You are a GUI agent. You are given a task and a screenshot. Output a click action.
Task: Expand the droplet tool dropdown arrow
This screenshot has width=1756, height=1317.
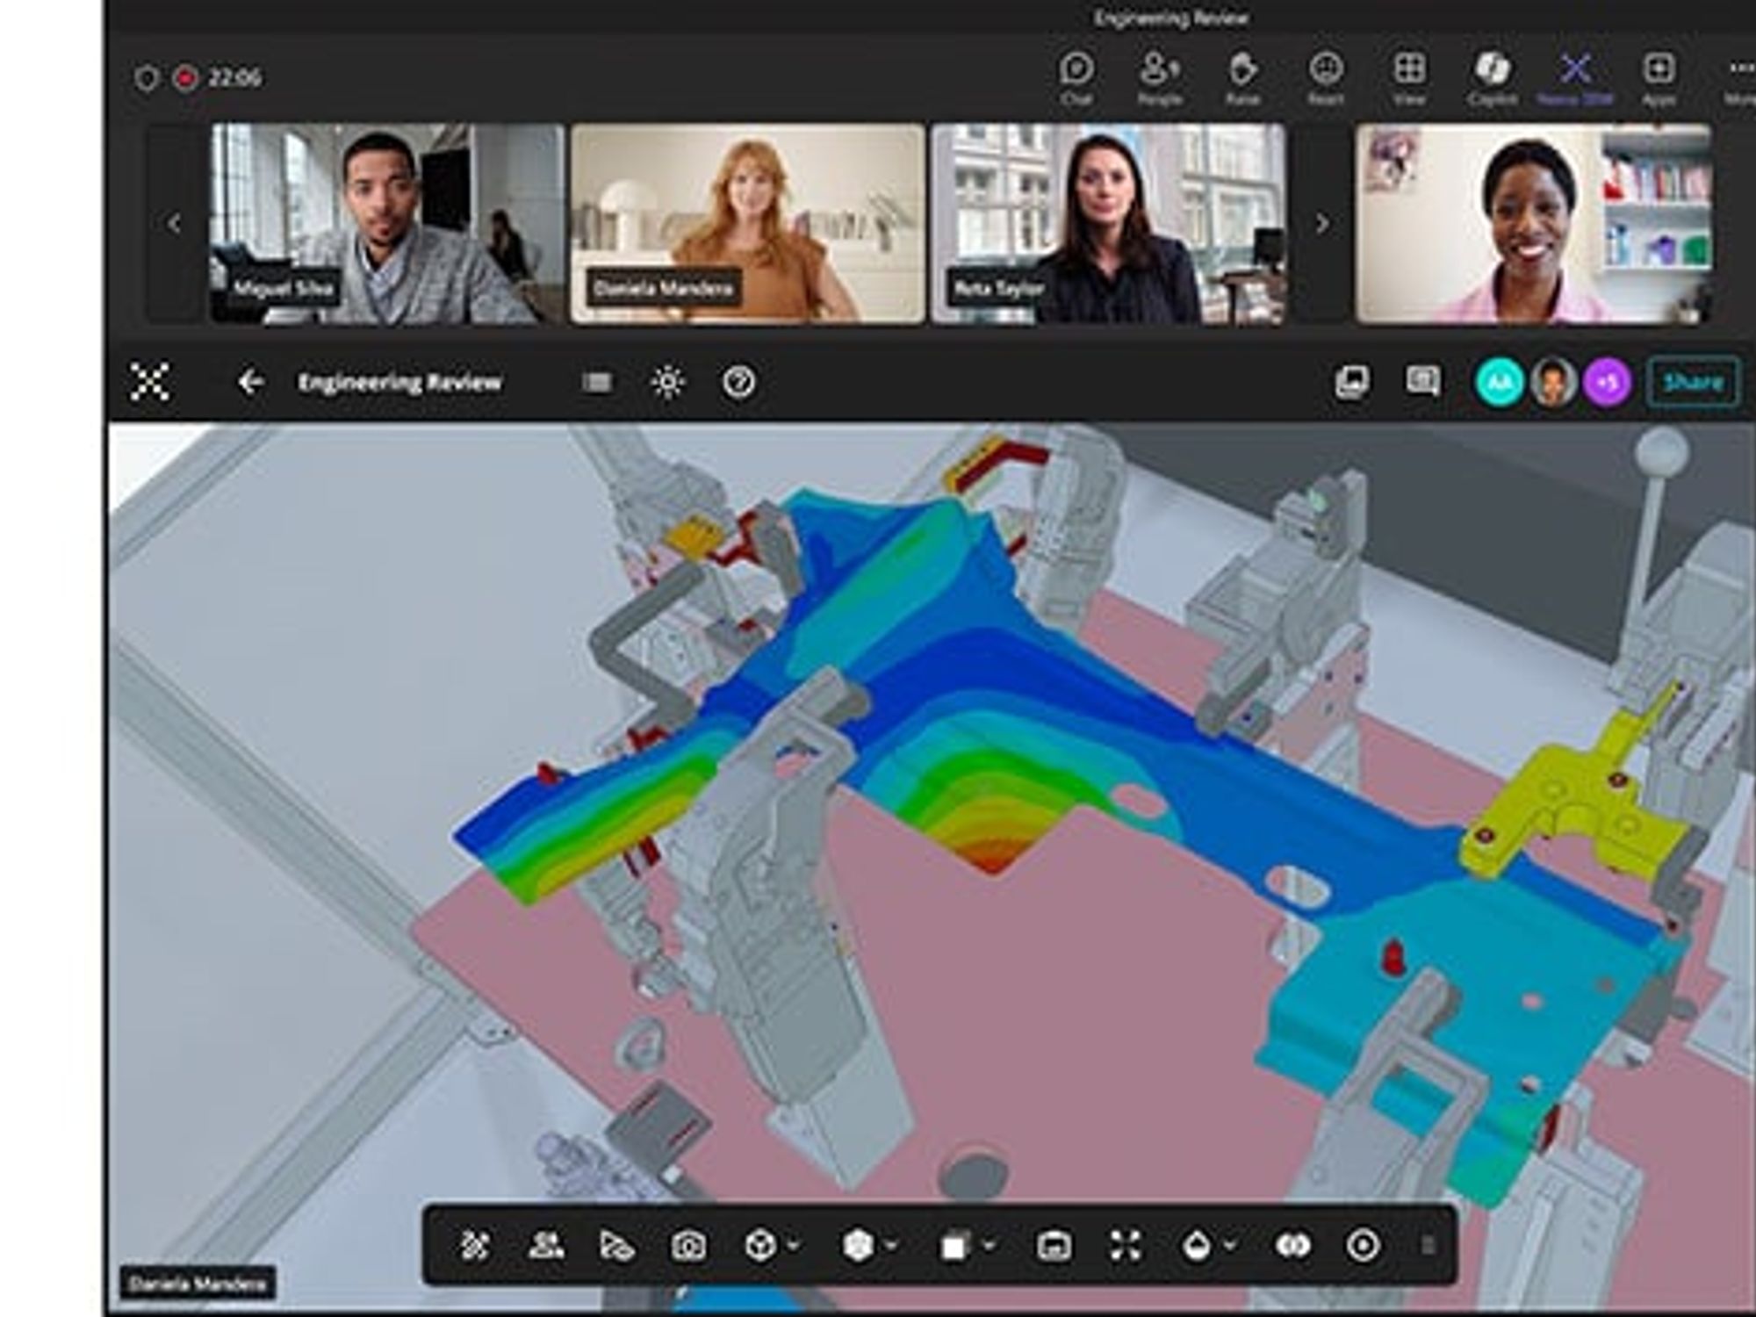pos(1231,1245)
